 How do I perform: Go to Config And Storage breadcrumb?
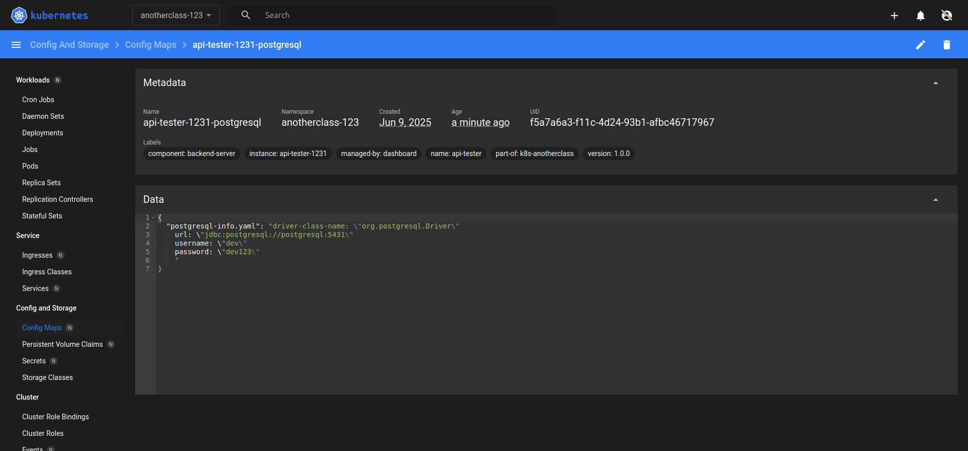tap(70, 45)
